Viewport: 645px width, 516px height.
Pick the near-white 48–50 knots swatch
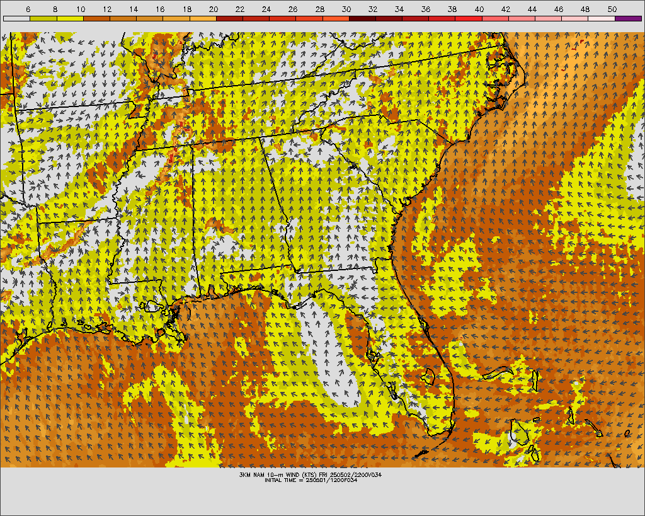tap(602, 18)
